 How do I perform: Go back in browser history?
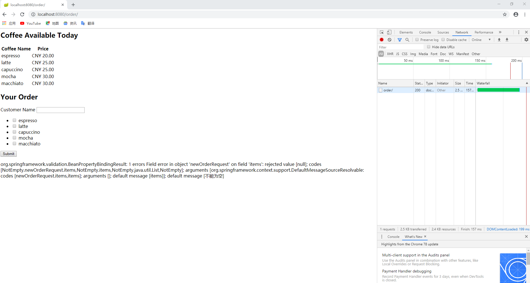tap(4, 14)
